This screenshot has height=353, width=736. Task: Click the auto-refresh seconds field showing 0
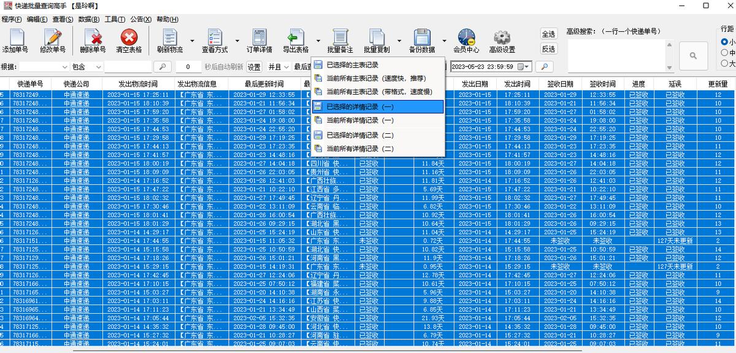click(x=189, y=66)
